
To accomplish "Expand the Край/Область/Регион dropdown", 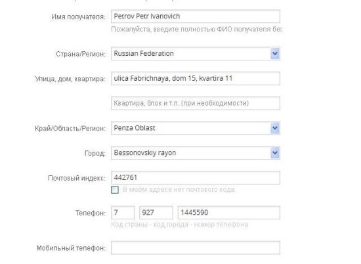I will click(196, 128).
